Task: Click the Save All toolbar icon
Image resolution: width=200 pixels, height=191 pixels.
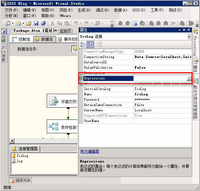Action: coord(43,23)
